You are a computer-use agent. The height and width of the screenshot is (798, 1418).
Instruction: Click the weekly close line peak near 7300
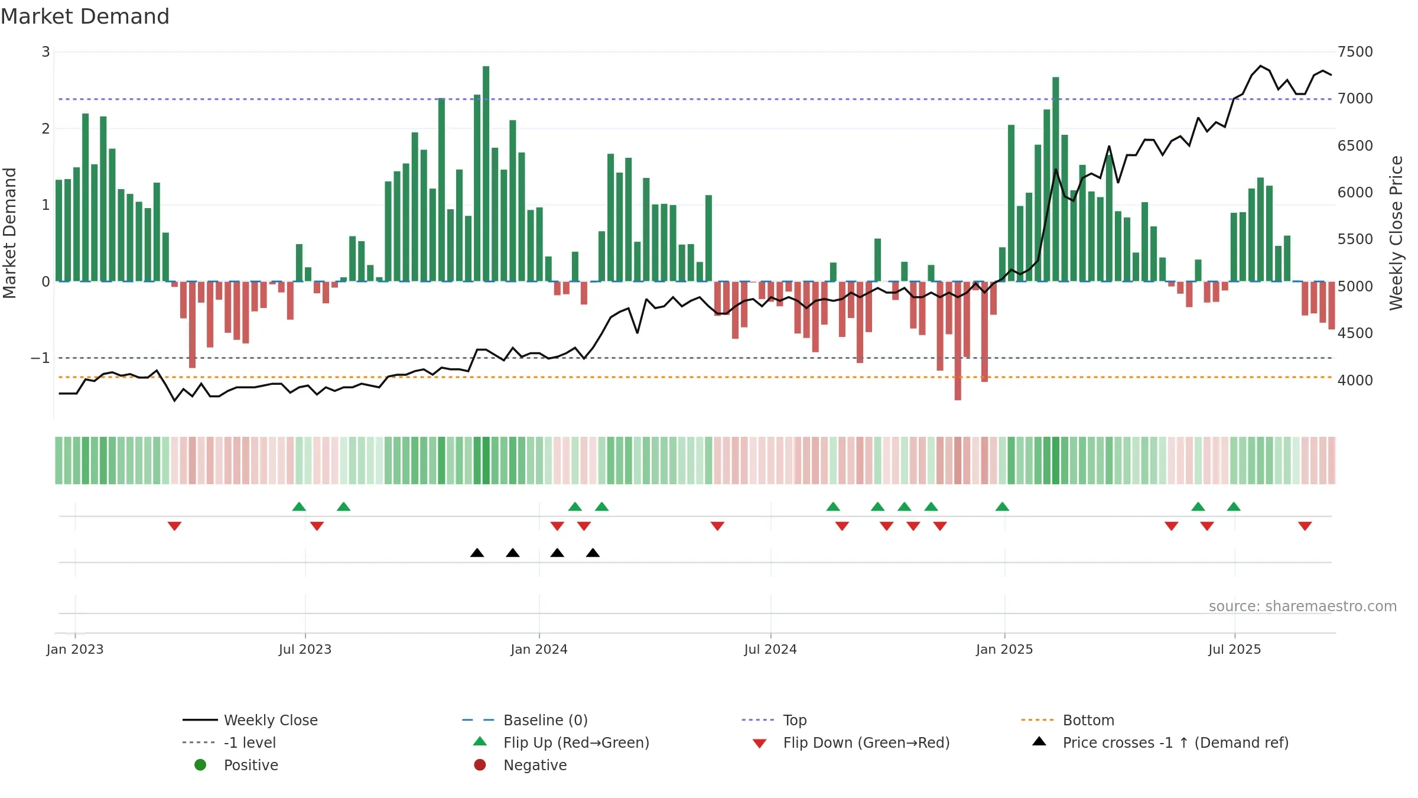pyautogui.click(x=1260, y=66)
